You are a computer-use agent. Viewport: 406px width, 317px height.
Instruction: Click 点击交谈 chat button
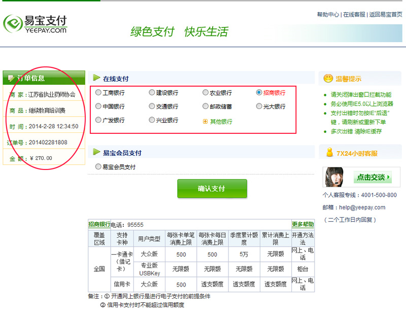[x=373, y=177]
